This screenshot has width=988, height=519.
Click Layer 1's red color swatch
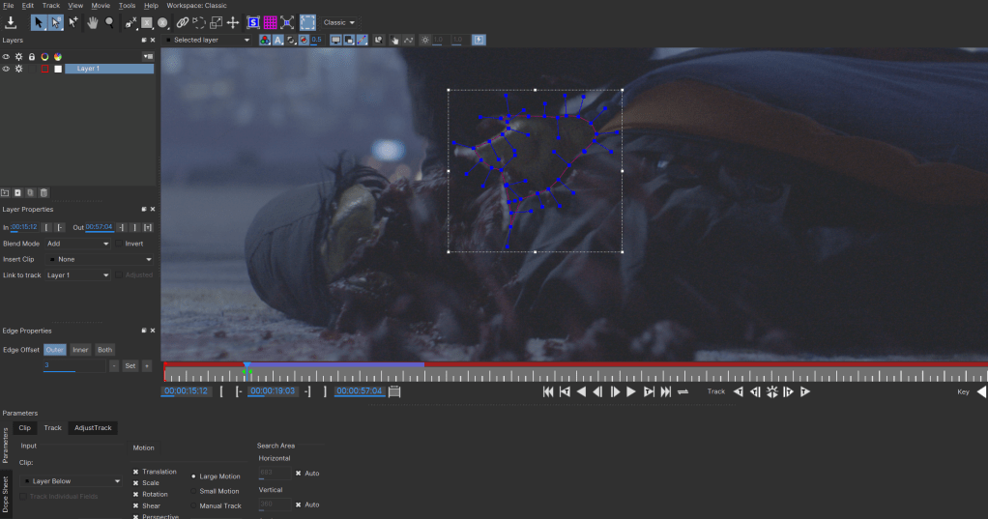point(44,69)
